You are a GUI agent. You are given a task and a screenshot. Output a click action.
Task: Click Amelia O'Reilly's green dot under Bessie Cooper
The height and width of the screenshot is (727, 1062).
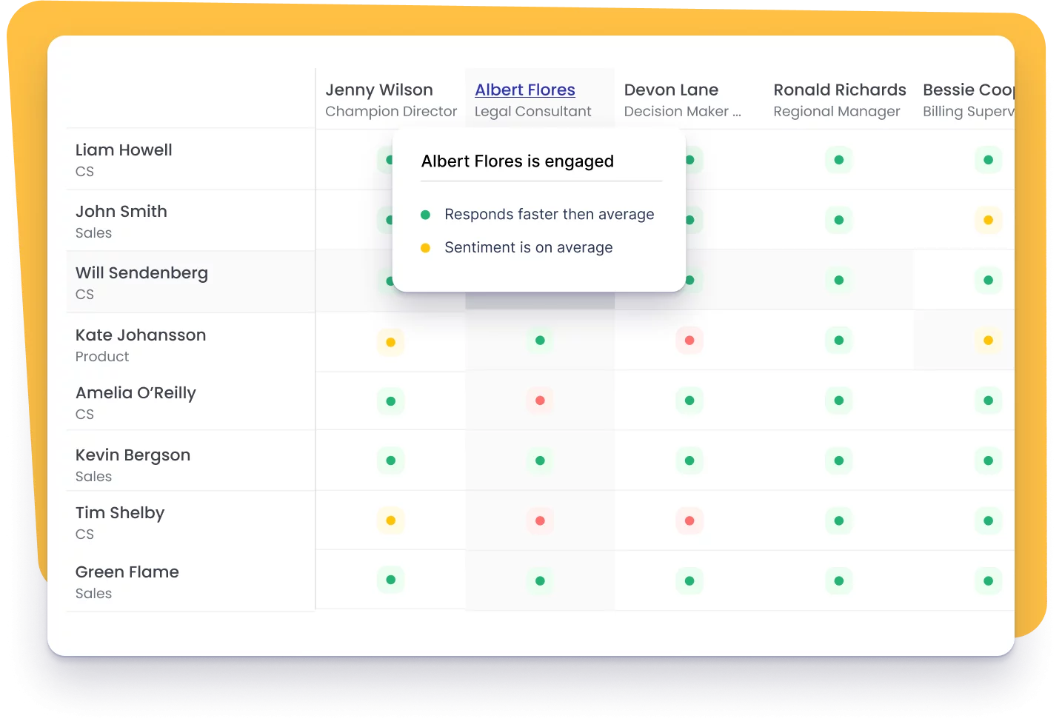pos(989,401)
